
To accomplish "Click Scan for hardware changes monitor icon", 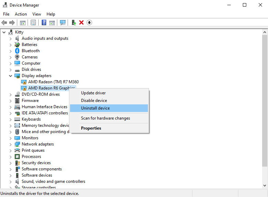I will pos(63,22).
